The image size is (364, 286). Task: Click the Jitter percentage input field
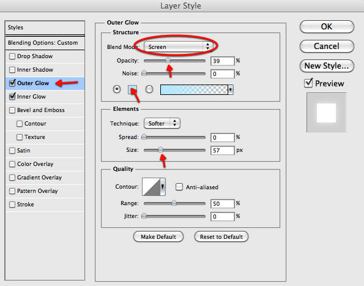[x=223, y=217]
